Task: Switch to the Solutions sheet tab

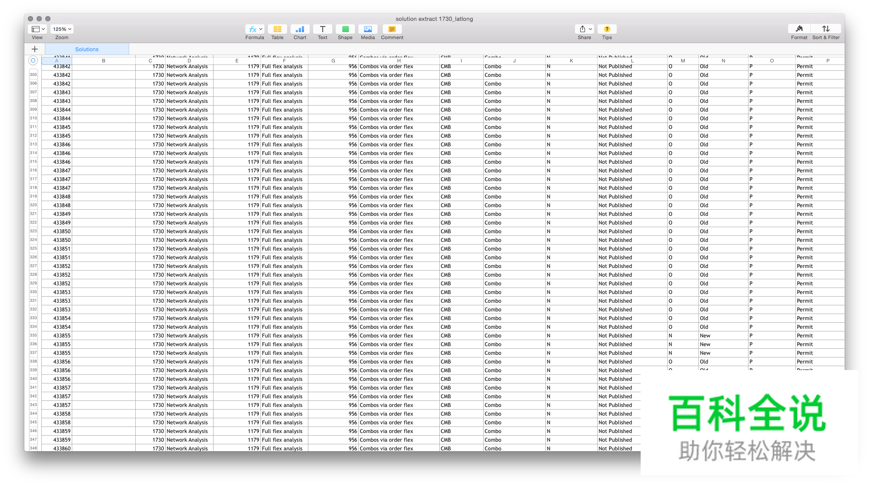Action: click(87, 49)
